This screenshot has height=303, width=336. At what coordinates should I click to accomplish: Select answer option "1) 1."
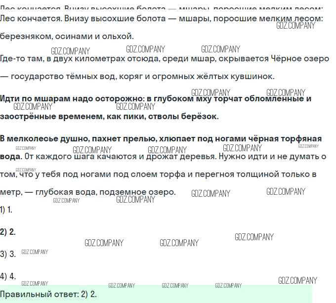click(x=6, y=210)
